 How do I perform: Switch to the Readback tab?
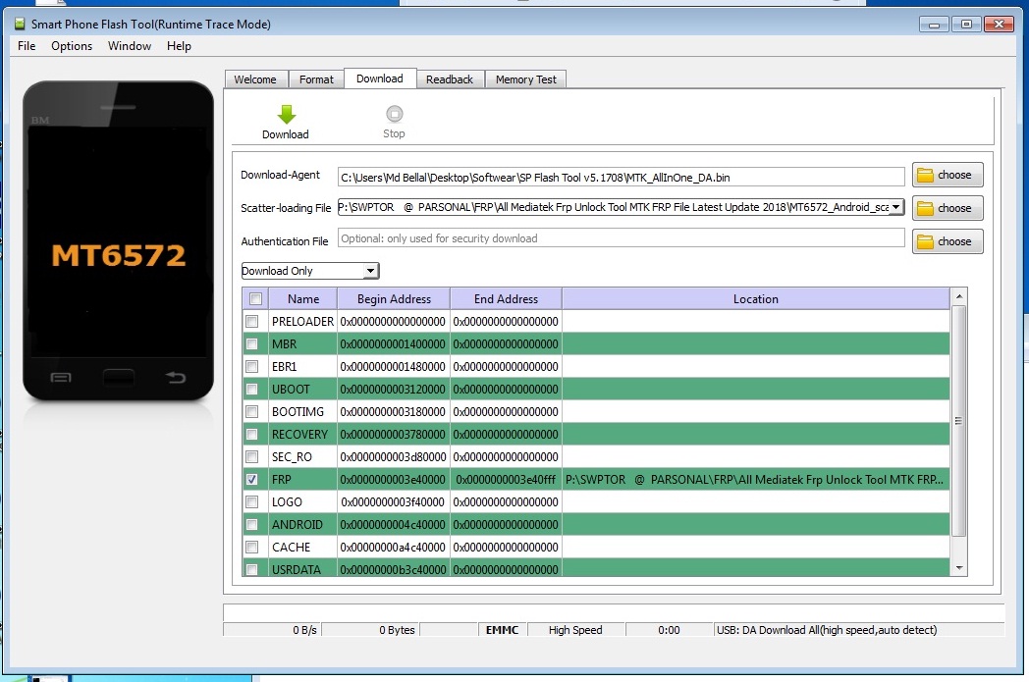click(450, 79)
